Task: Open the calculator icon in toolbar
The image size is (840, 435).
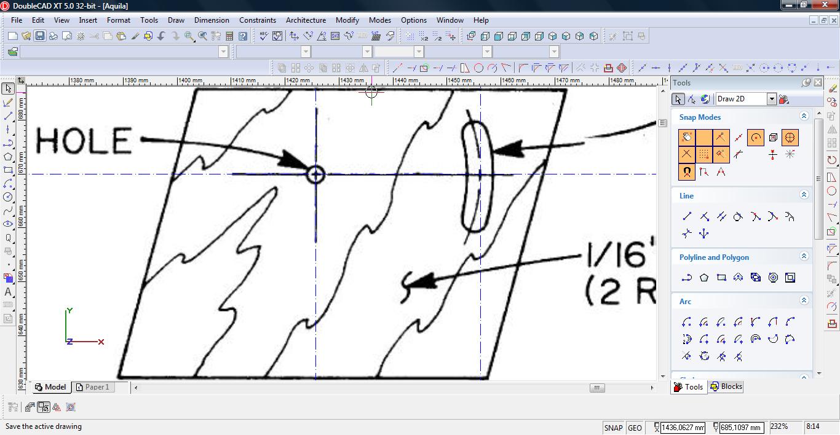Action: coord(229,36)
